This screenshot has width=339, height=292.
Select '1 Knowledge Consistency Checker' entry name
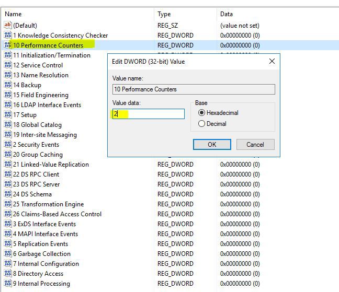(x=60, y=36)
